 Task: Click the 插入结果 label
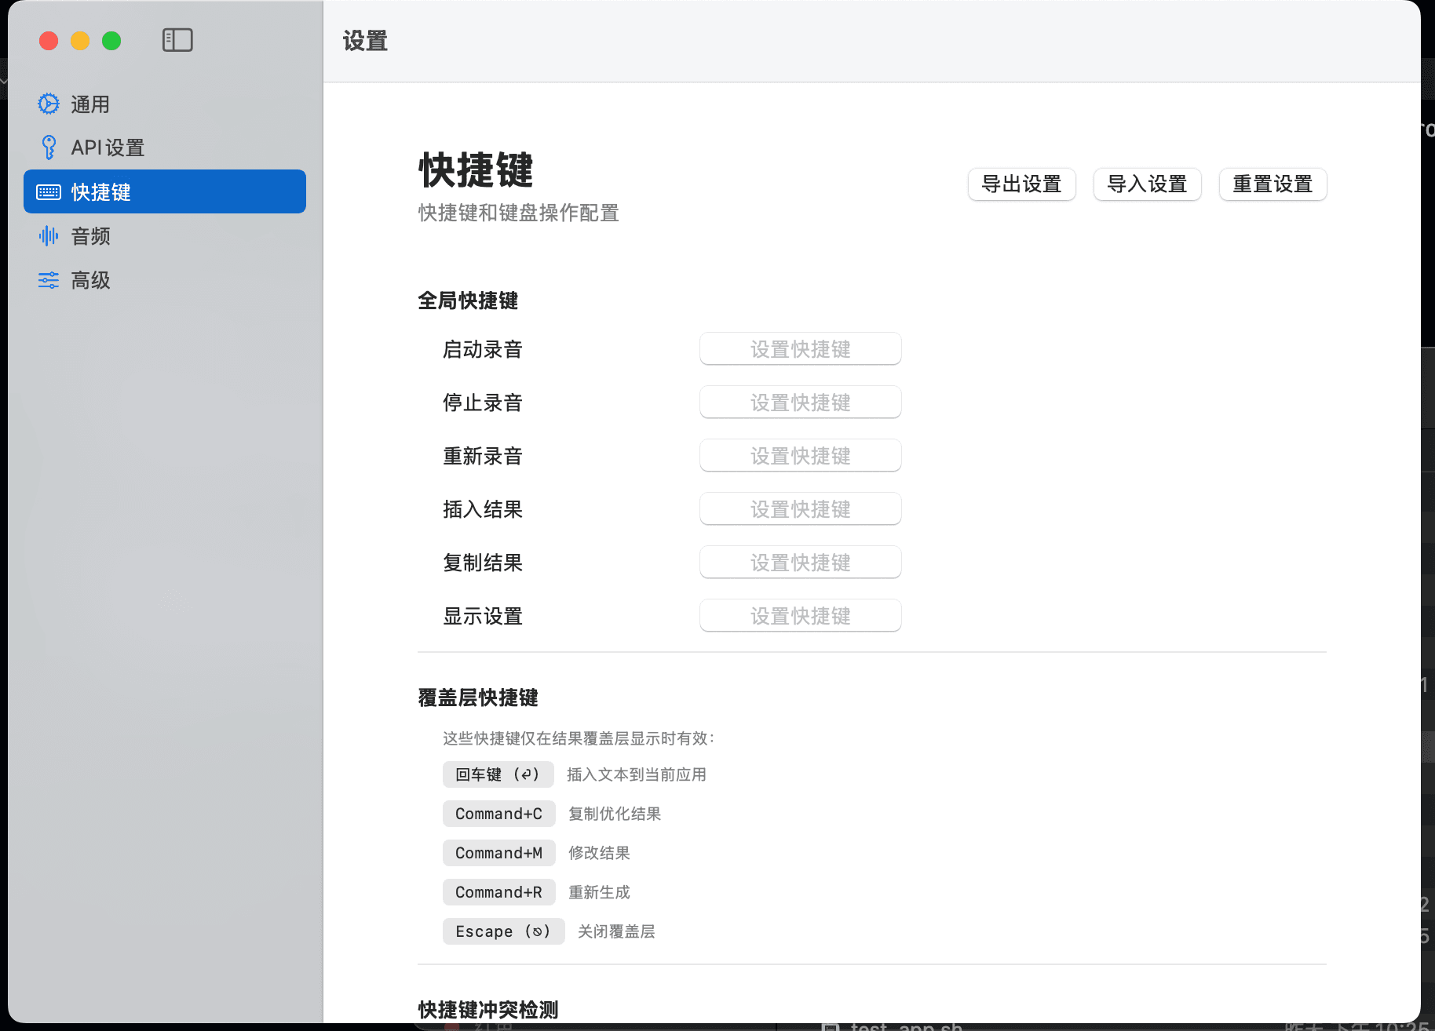(483, 509)
